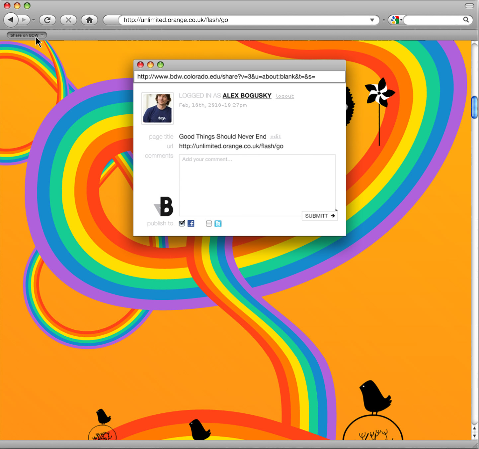Click the BDW B logo
Image resolution: width=479 pixels, height=449 pixels.
[x=164, y=206]
